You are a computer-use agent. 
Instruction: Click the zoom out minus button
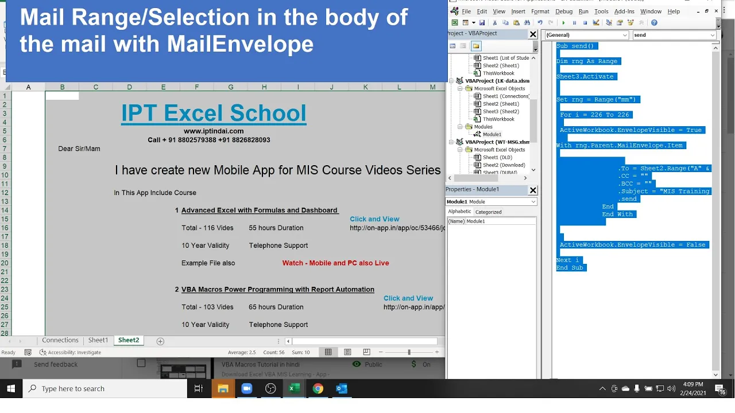[x=380, y=352]
